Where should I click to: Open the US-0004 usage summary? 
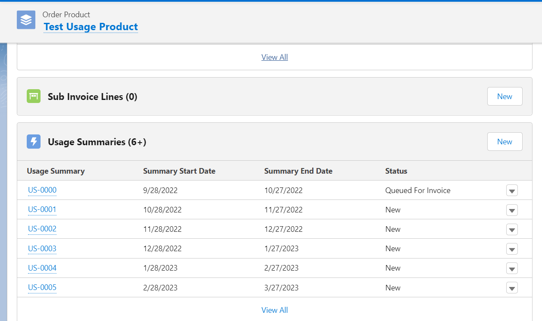click(x=42, y=268)
